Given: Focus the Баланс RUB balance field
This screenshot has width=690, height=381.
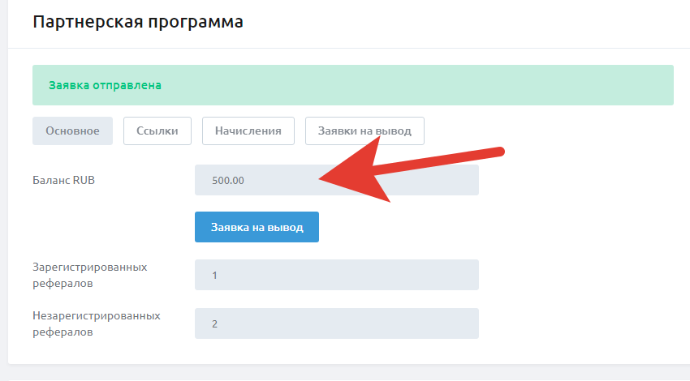Looking at the screenshot, I should (x=337, y=180).
